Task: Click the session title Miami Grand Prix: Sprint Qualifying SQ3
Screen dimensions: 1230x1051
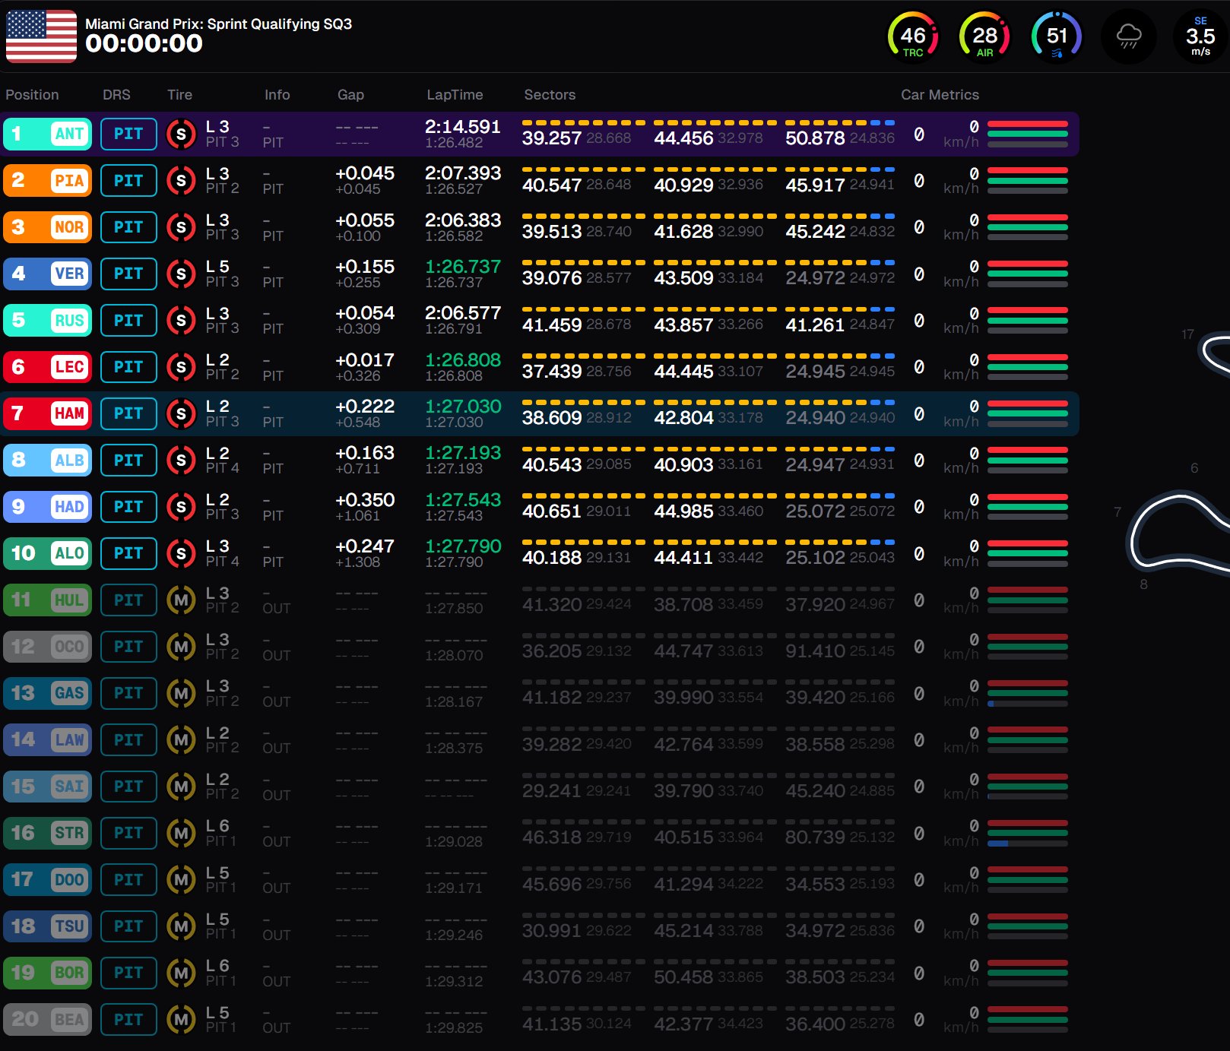Action: click(x=218, y=24)
